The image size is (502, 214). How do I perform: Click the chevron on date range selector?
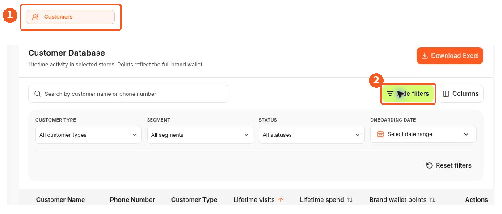(x=466, y=134)
